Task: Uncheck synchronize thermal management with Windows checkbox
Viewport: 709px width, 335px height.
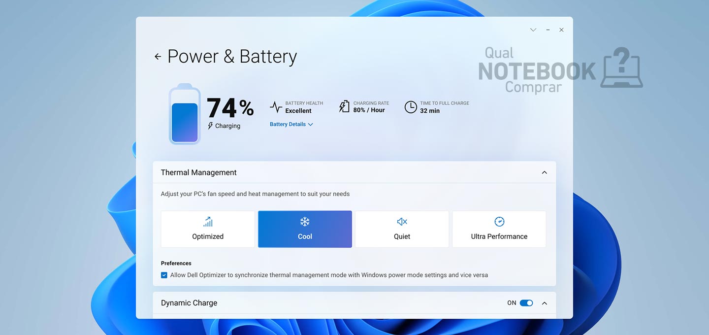Action: [x=164, y=275]
